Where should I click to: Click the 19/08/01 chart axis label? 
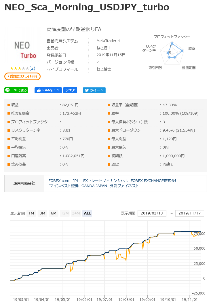point(126,300)
